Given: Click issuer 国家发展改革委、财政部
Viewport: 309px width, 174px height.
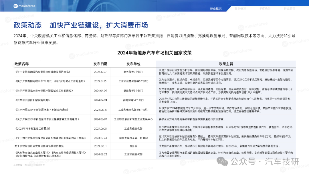Looking at the screenshot, I should pos(133,138).
